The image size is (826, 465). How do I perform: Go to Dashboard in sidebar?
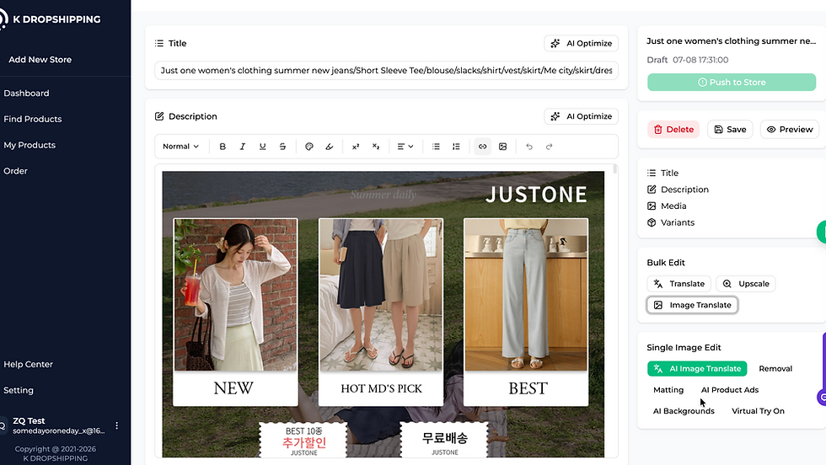click(x=26, y=94)
